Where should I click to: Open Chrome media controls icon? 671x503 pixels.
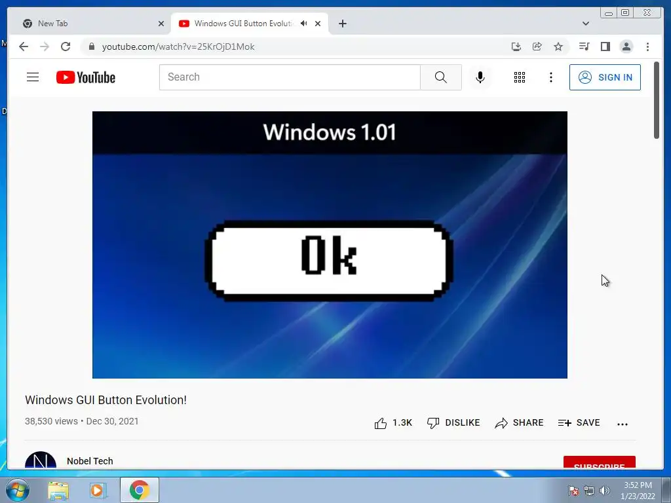[x=584, y=47]
